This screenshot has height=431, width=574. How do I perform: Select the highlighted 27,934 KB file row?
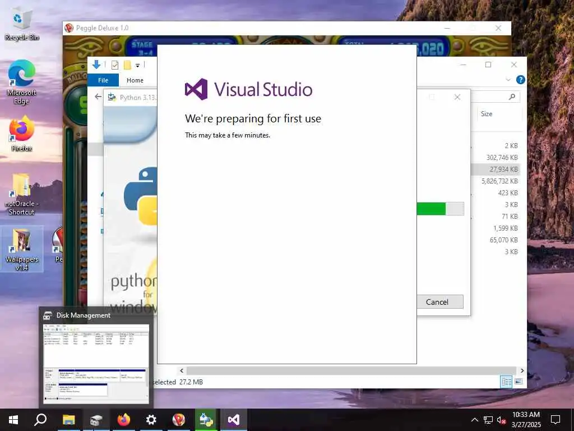(496, 169)
